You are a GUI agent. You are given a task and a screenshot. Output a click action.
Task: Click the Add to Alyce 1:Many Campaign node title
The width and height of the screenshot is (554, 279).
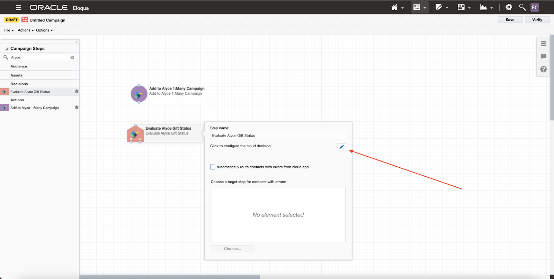pos(177,89)
